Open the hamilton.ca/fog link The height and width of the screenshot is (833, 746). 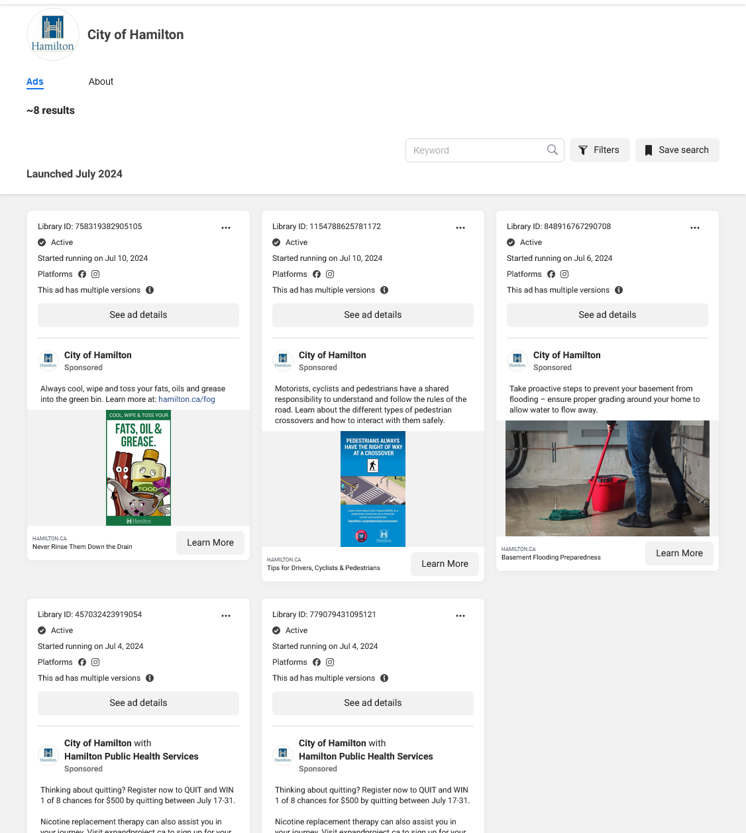(x=187, y=399)
